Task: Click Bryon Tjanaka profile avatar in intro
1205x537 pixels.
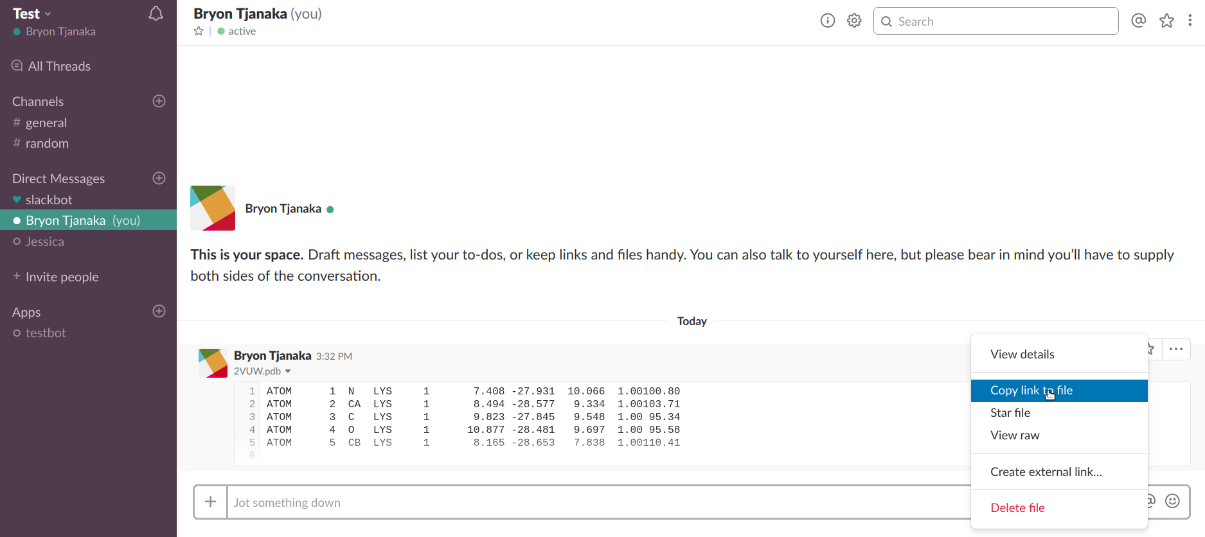Action: (x=213, y=208)
